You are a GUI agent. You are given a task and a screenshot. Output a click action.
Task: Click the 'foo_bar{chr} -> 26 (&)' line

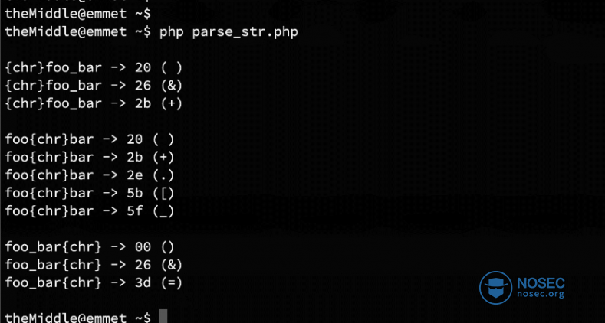94,265
